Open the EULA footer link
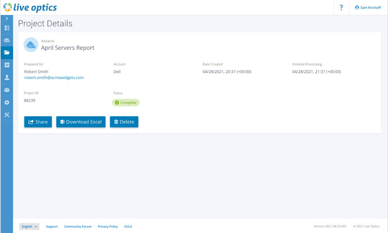This screenshot has height=233, width=388. coord(128,226)
